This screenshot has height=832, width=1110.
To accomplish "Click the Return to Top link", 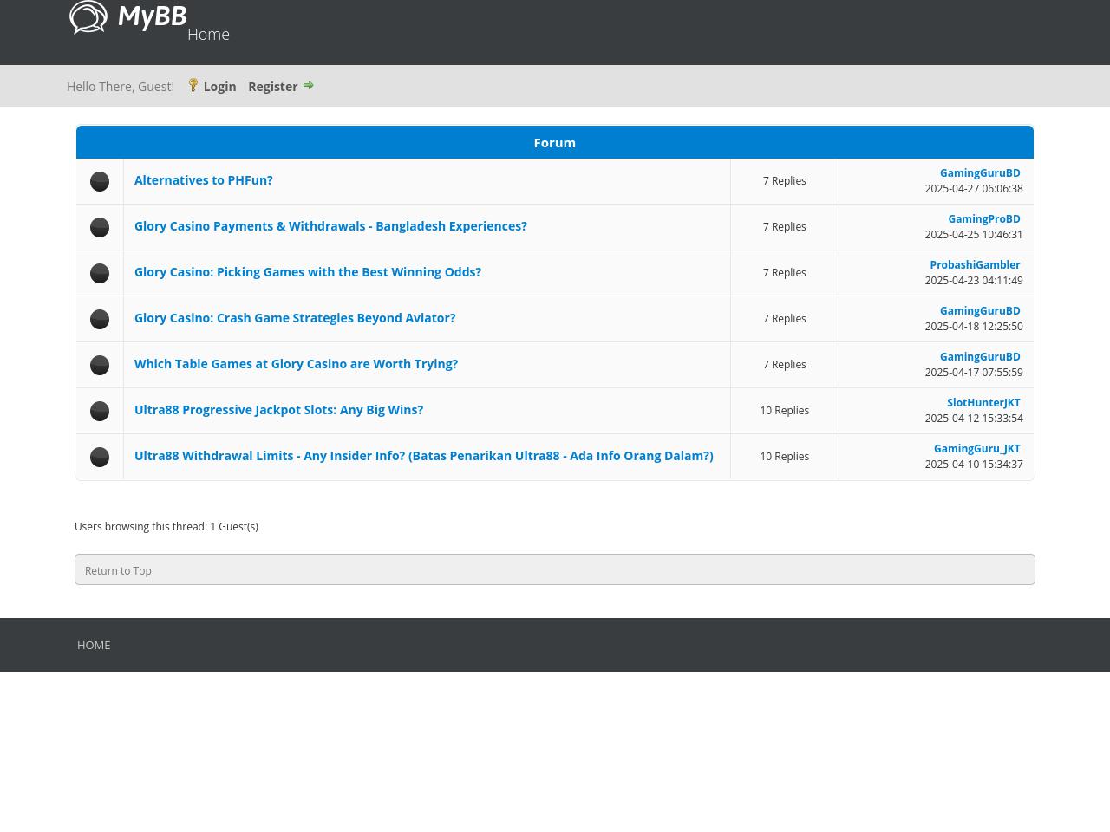I will [x=118, y=570].
